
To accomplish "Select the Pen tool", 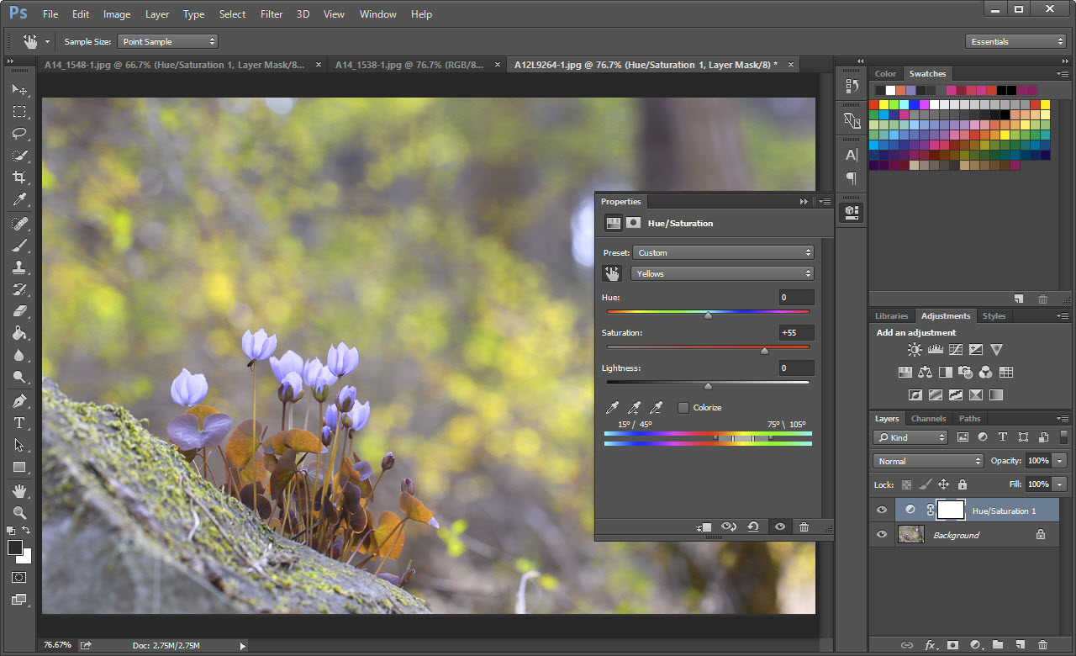I will tap(19, 400).
